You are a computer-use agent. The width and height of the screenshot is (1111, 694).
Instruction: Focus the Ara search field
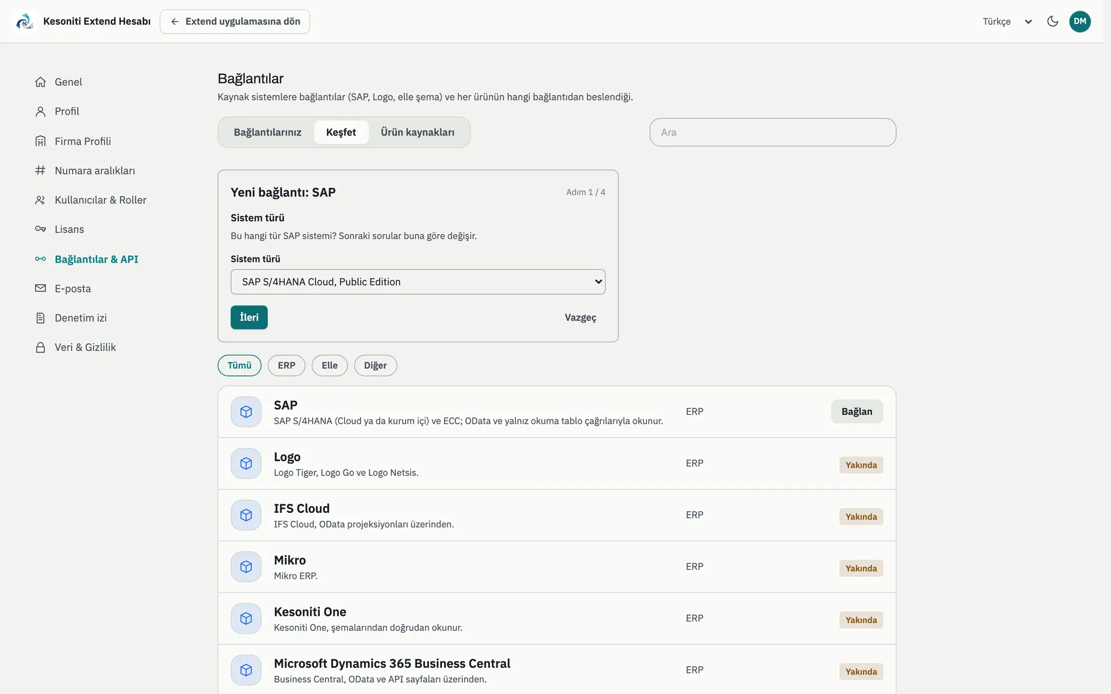(x=773, y=132)
